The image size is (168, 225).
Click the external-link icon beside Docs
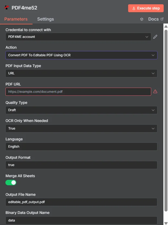(162, 19)
